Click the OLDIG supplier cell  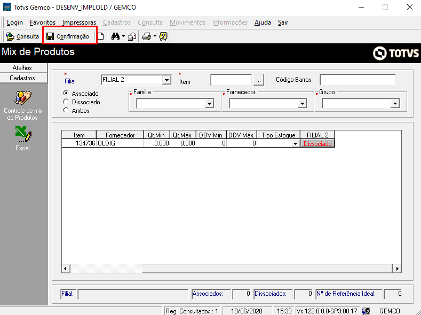pos(120,143)
